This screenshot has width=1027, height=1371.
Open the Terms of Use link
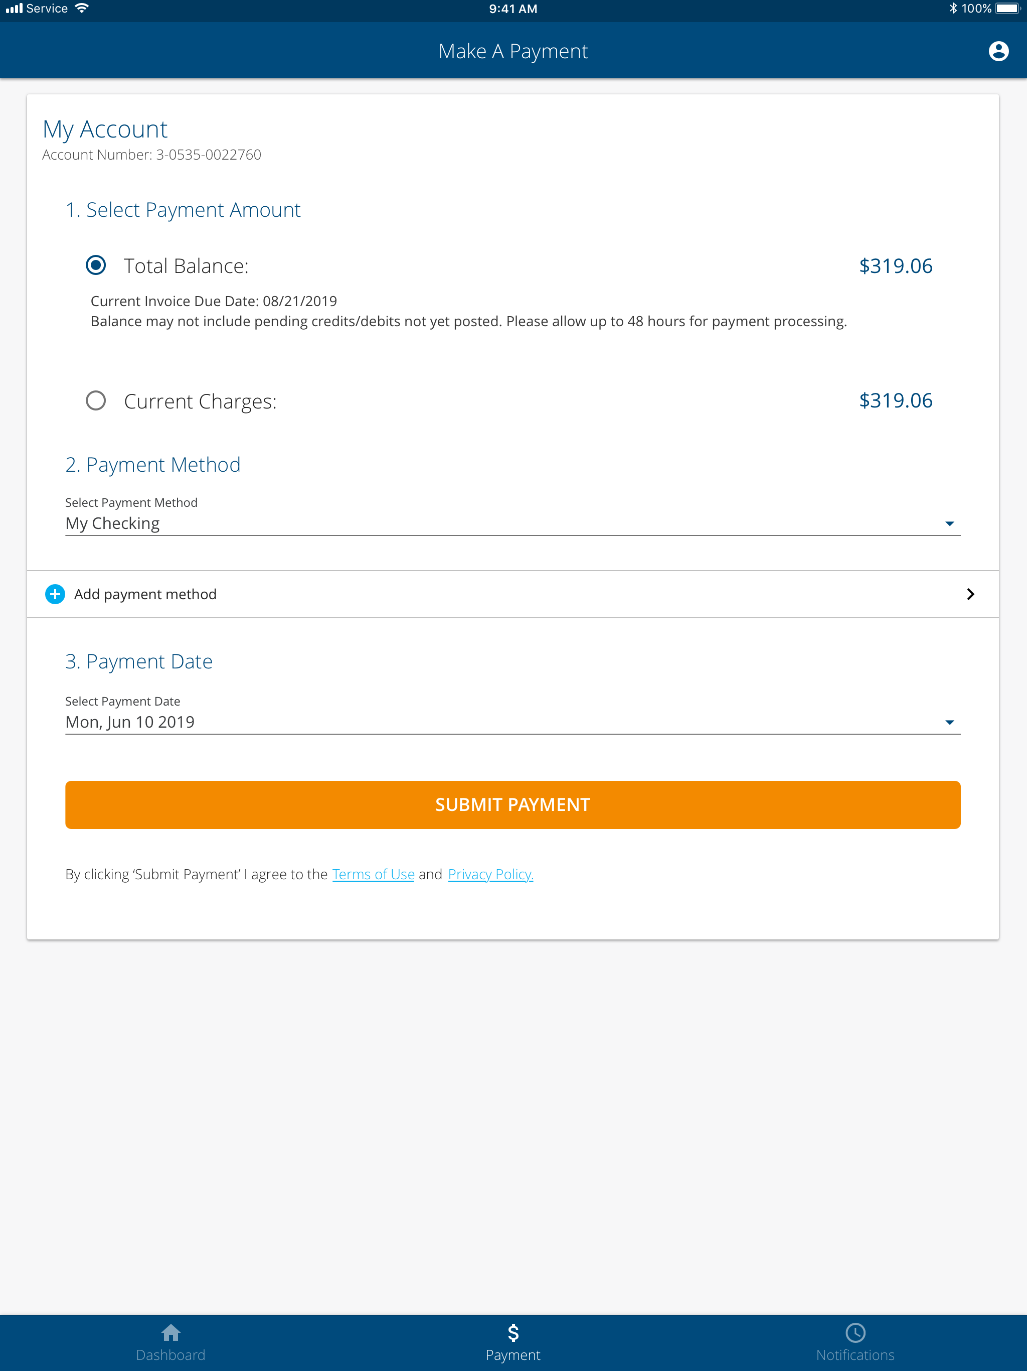click(x=373, y=874)
